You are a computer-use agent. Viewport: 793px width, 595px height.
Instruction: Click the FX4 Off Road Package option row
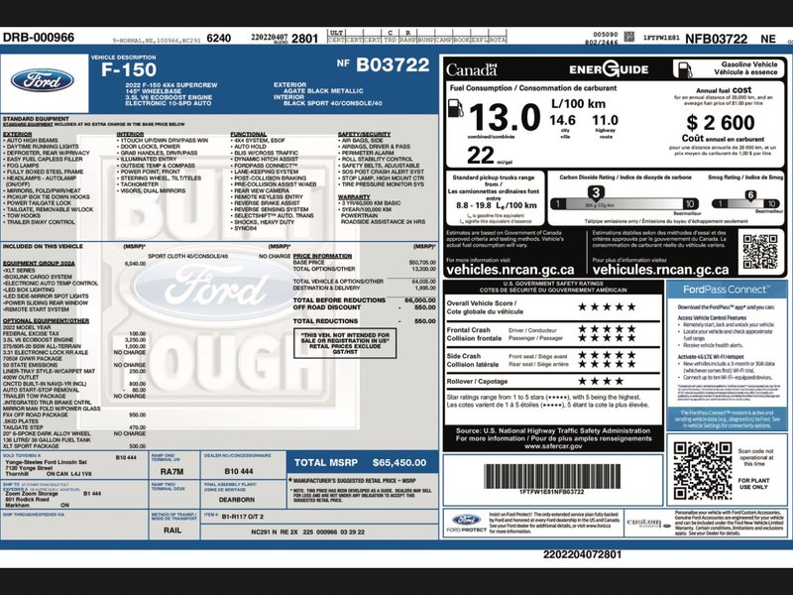click(x=73, y=415)
